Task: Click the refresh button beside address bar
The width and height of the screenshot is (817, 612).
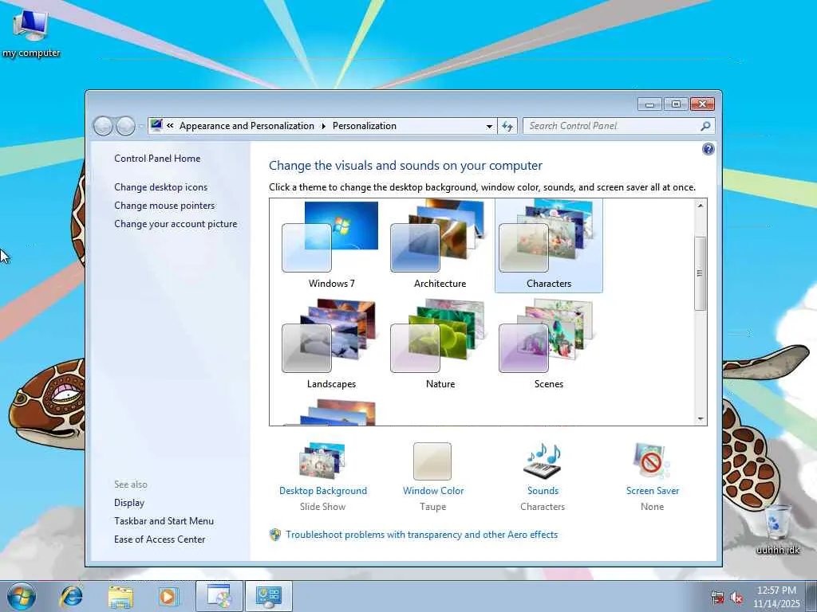Action: click(x=507, y=126)
